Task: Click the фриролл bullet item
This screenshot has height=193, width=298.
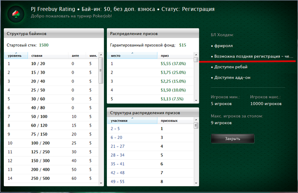Action: (x=222, y=46)
